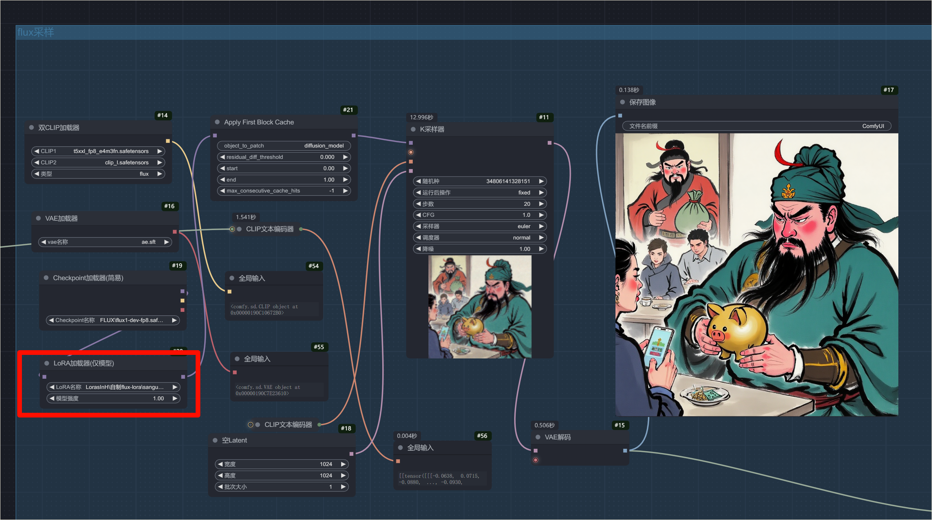Open the vae名称 ae.sft dropdown
Screen dimensions: 932x520
(105, 242)
